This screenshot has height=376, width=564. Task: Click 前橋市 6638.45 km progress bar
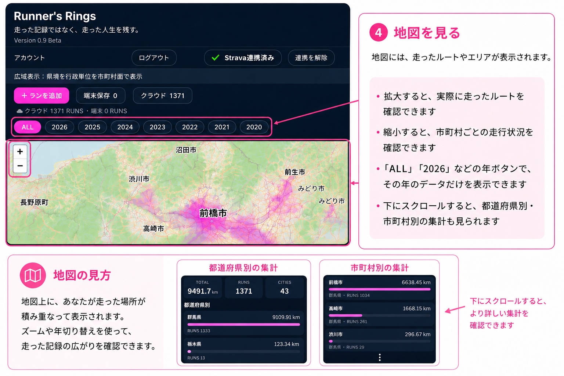click(x=380, y=289)
